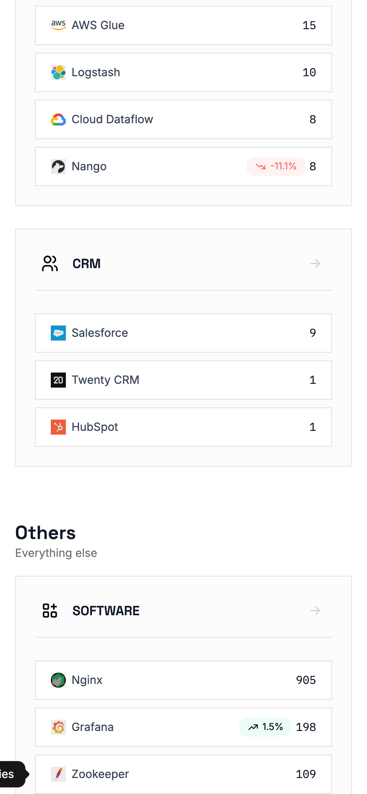367x794 pixels.
Task: Expand the SOFTWARE category with arrow
Action: click(x=315, y=611)
